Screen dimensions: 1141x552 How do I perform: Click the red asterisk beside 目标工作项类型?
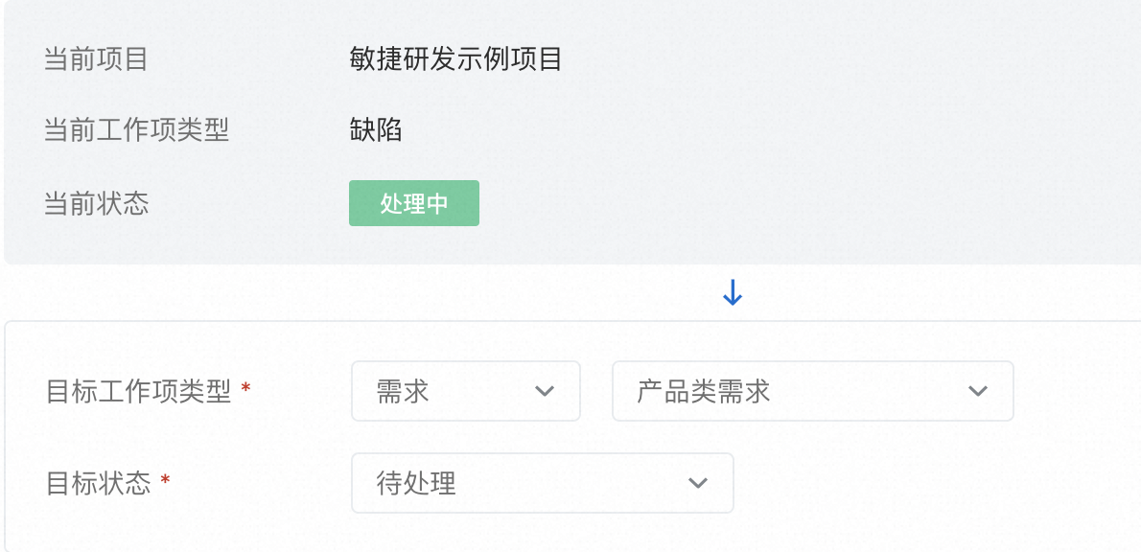pos(246,388)
